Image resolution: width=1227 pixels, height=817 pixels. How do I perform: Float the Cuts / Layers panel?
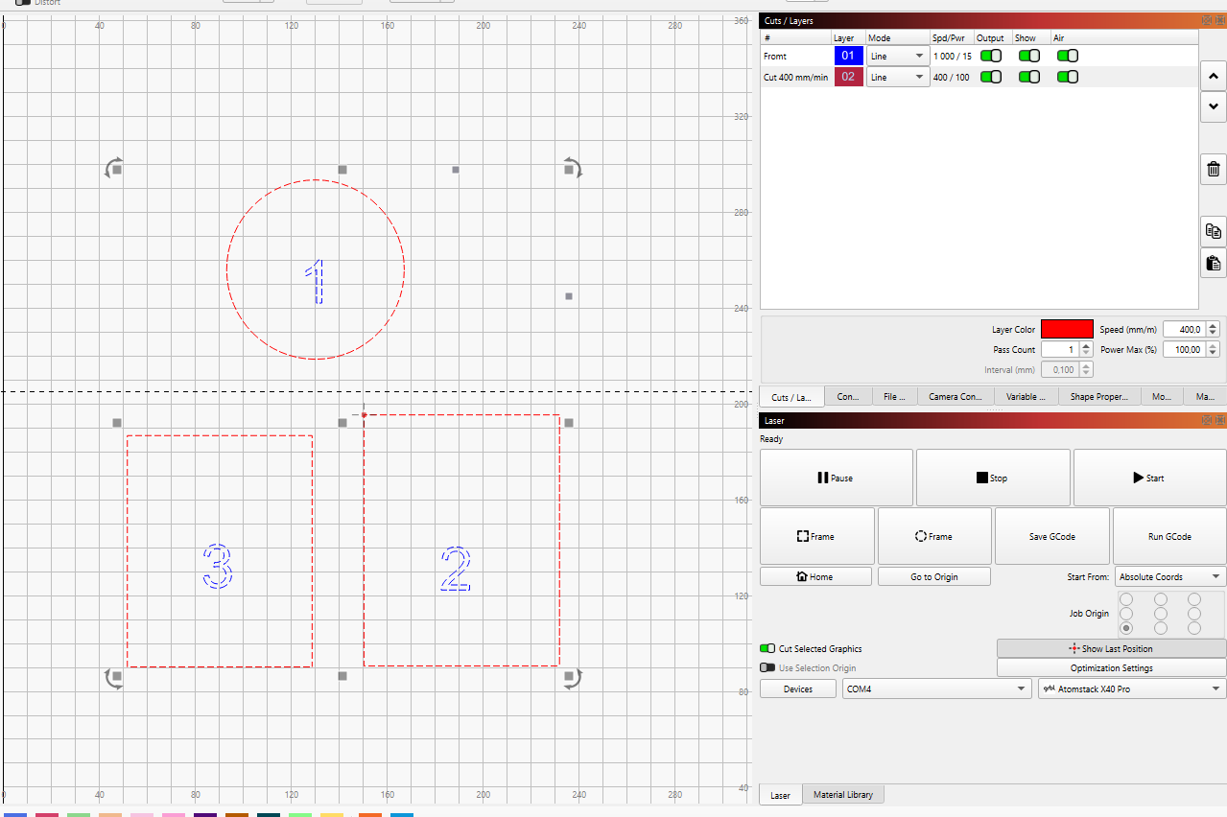(x=1208, y=19)
